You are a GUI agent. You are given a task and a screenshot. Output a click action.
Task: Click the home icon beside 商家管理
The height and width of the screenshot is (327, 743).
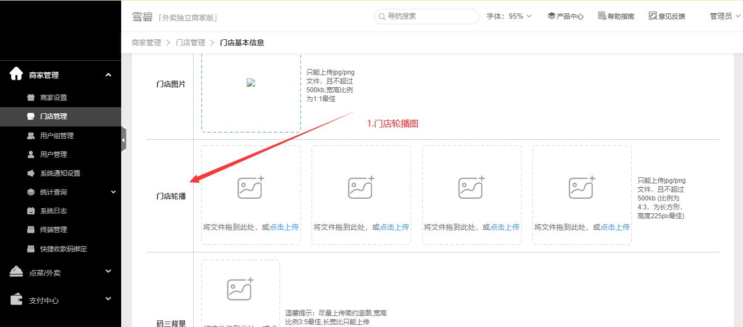16,74
